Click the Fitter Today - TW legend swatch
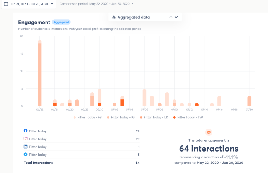Screen dimensions: 268x173 pos(175,117)
